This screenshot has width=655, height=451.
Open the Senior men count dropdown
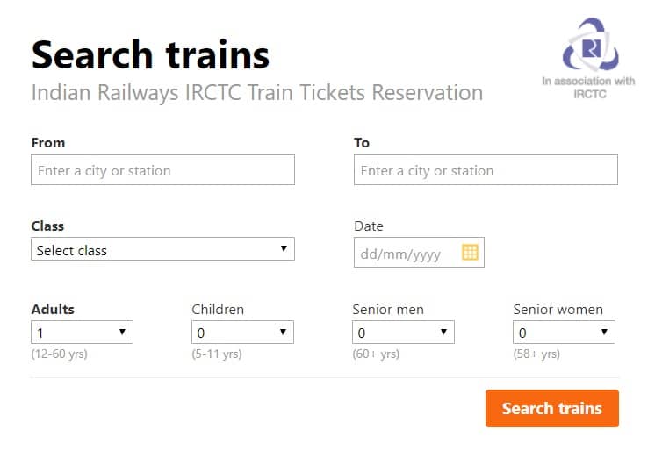point(403,333)
